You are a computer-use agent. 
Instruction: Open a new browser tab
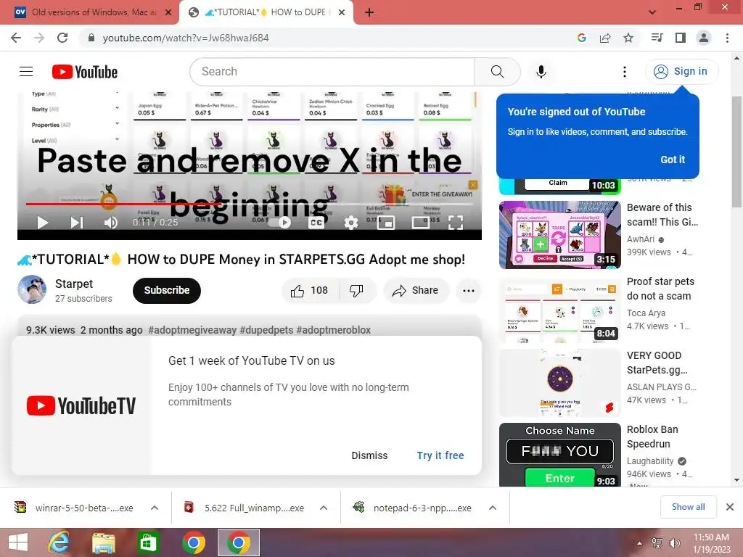(x=369, y=12)
